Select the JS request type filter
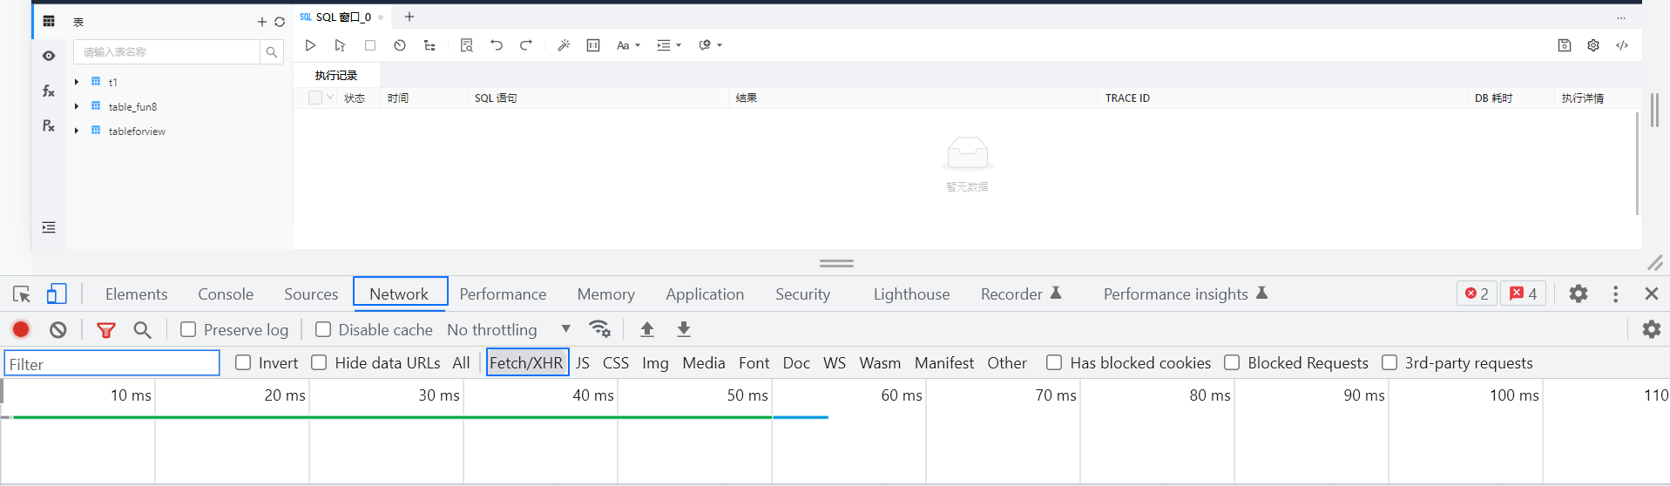 click(583, 362)
